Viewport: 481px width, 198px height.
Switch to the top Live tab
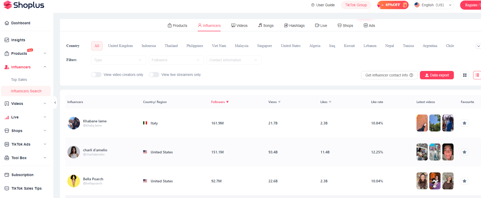coord(321,26)
